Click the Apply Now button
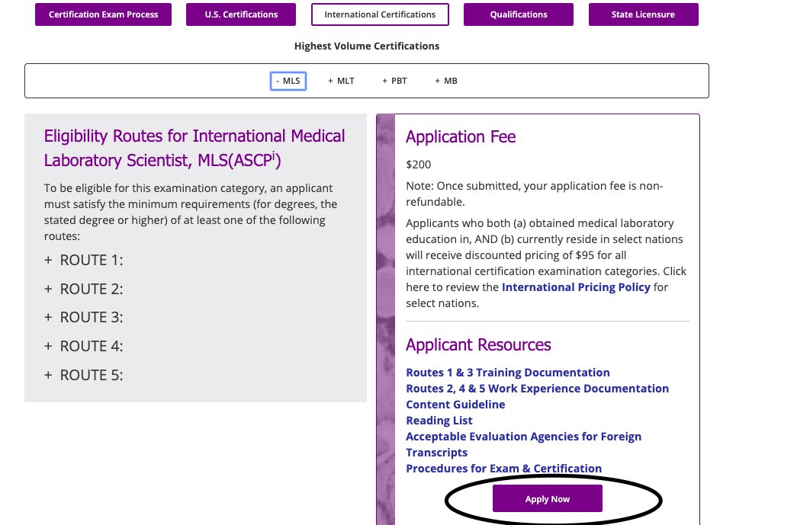Screen dimensions: 810x525 (548, 498)
